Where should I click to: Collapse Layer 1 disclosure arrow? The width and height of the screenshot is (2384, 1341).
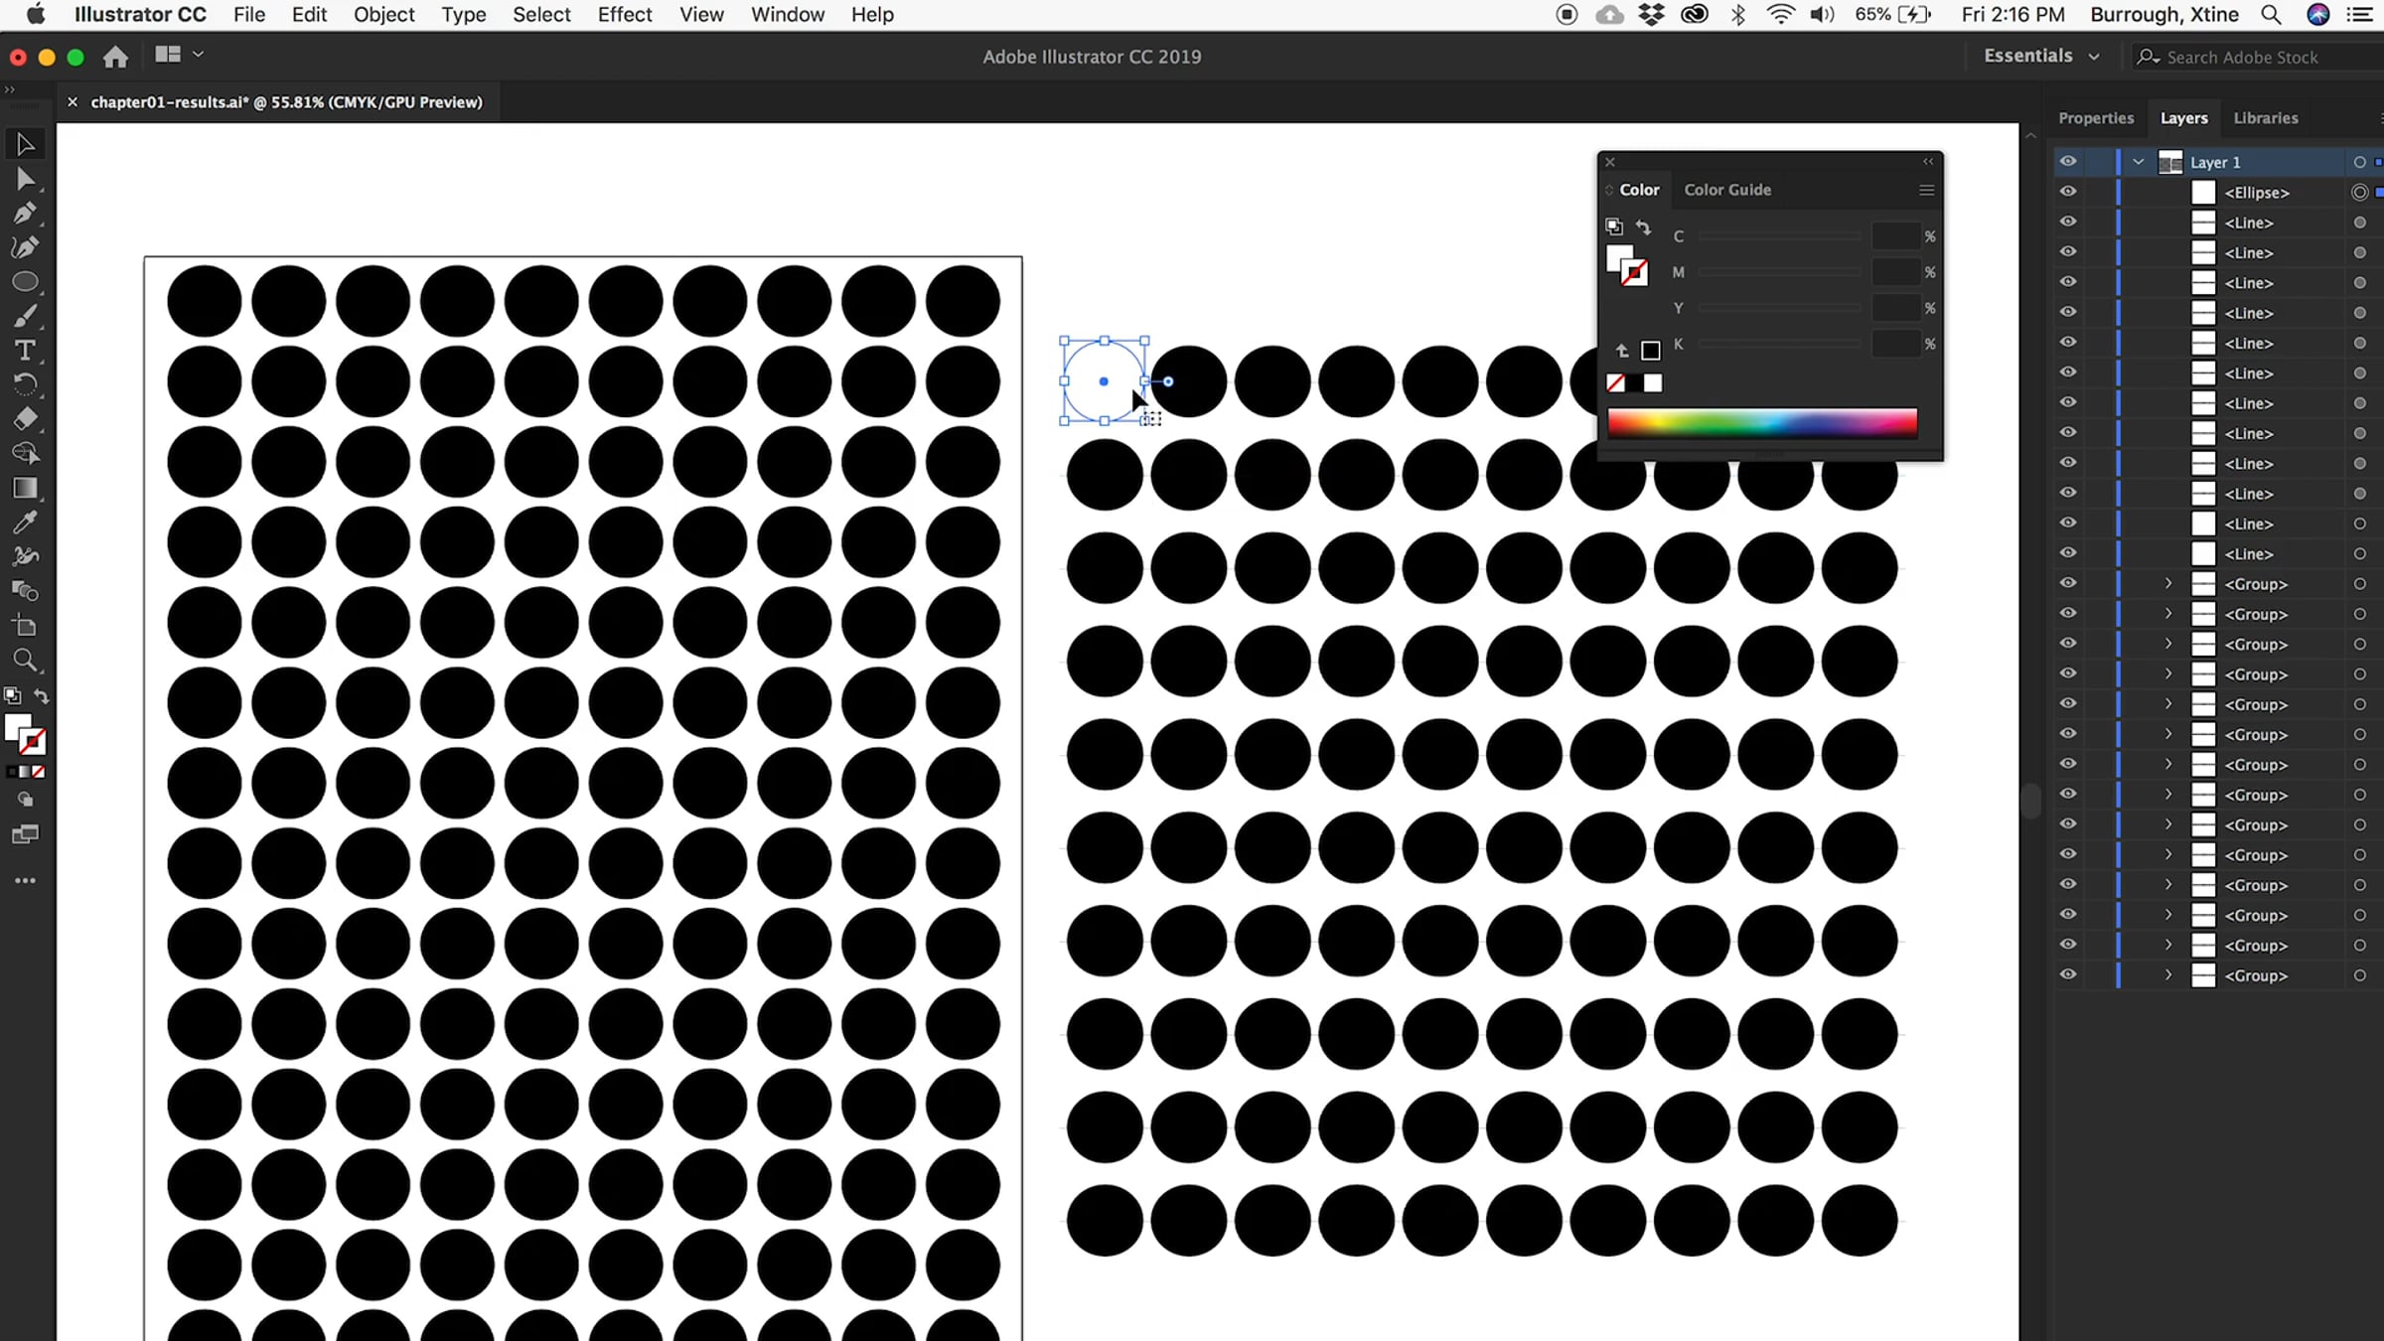(2139, 162)
